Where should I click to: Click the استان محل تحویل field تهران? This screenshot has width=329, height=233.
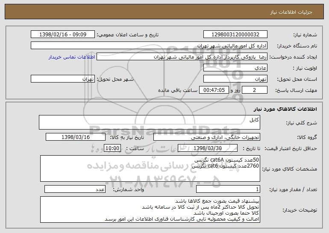tap(235, 79)
